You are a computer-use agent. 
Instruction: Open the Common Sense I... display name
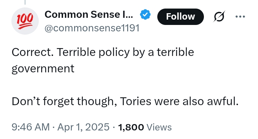tap(89, 15)
